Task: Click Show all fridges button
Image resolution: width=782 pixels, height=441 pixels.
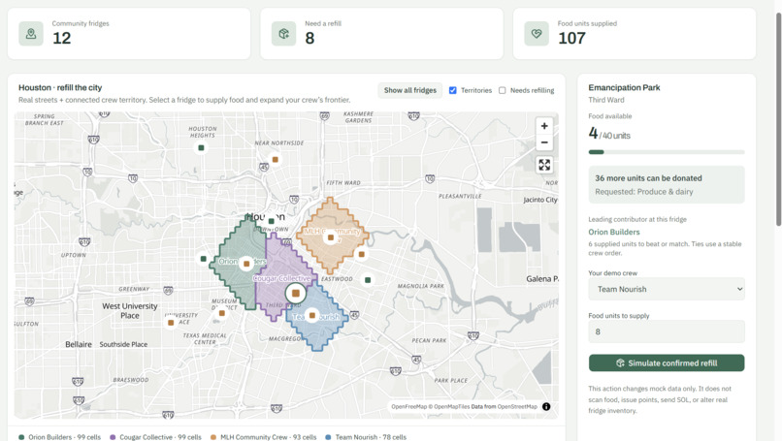Action: click(410, 90)
